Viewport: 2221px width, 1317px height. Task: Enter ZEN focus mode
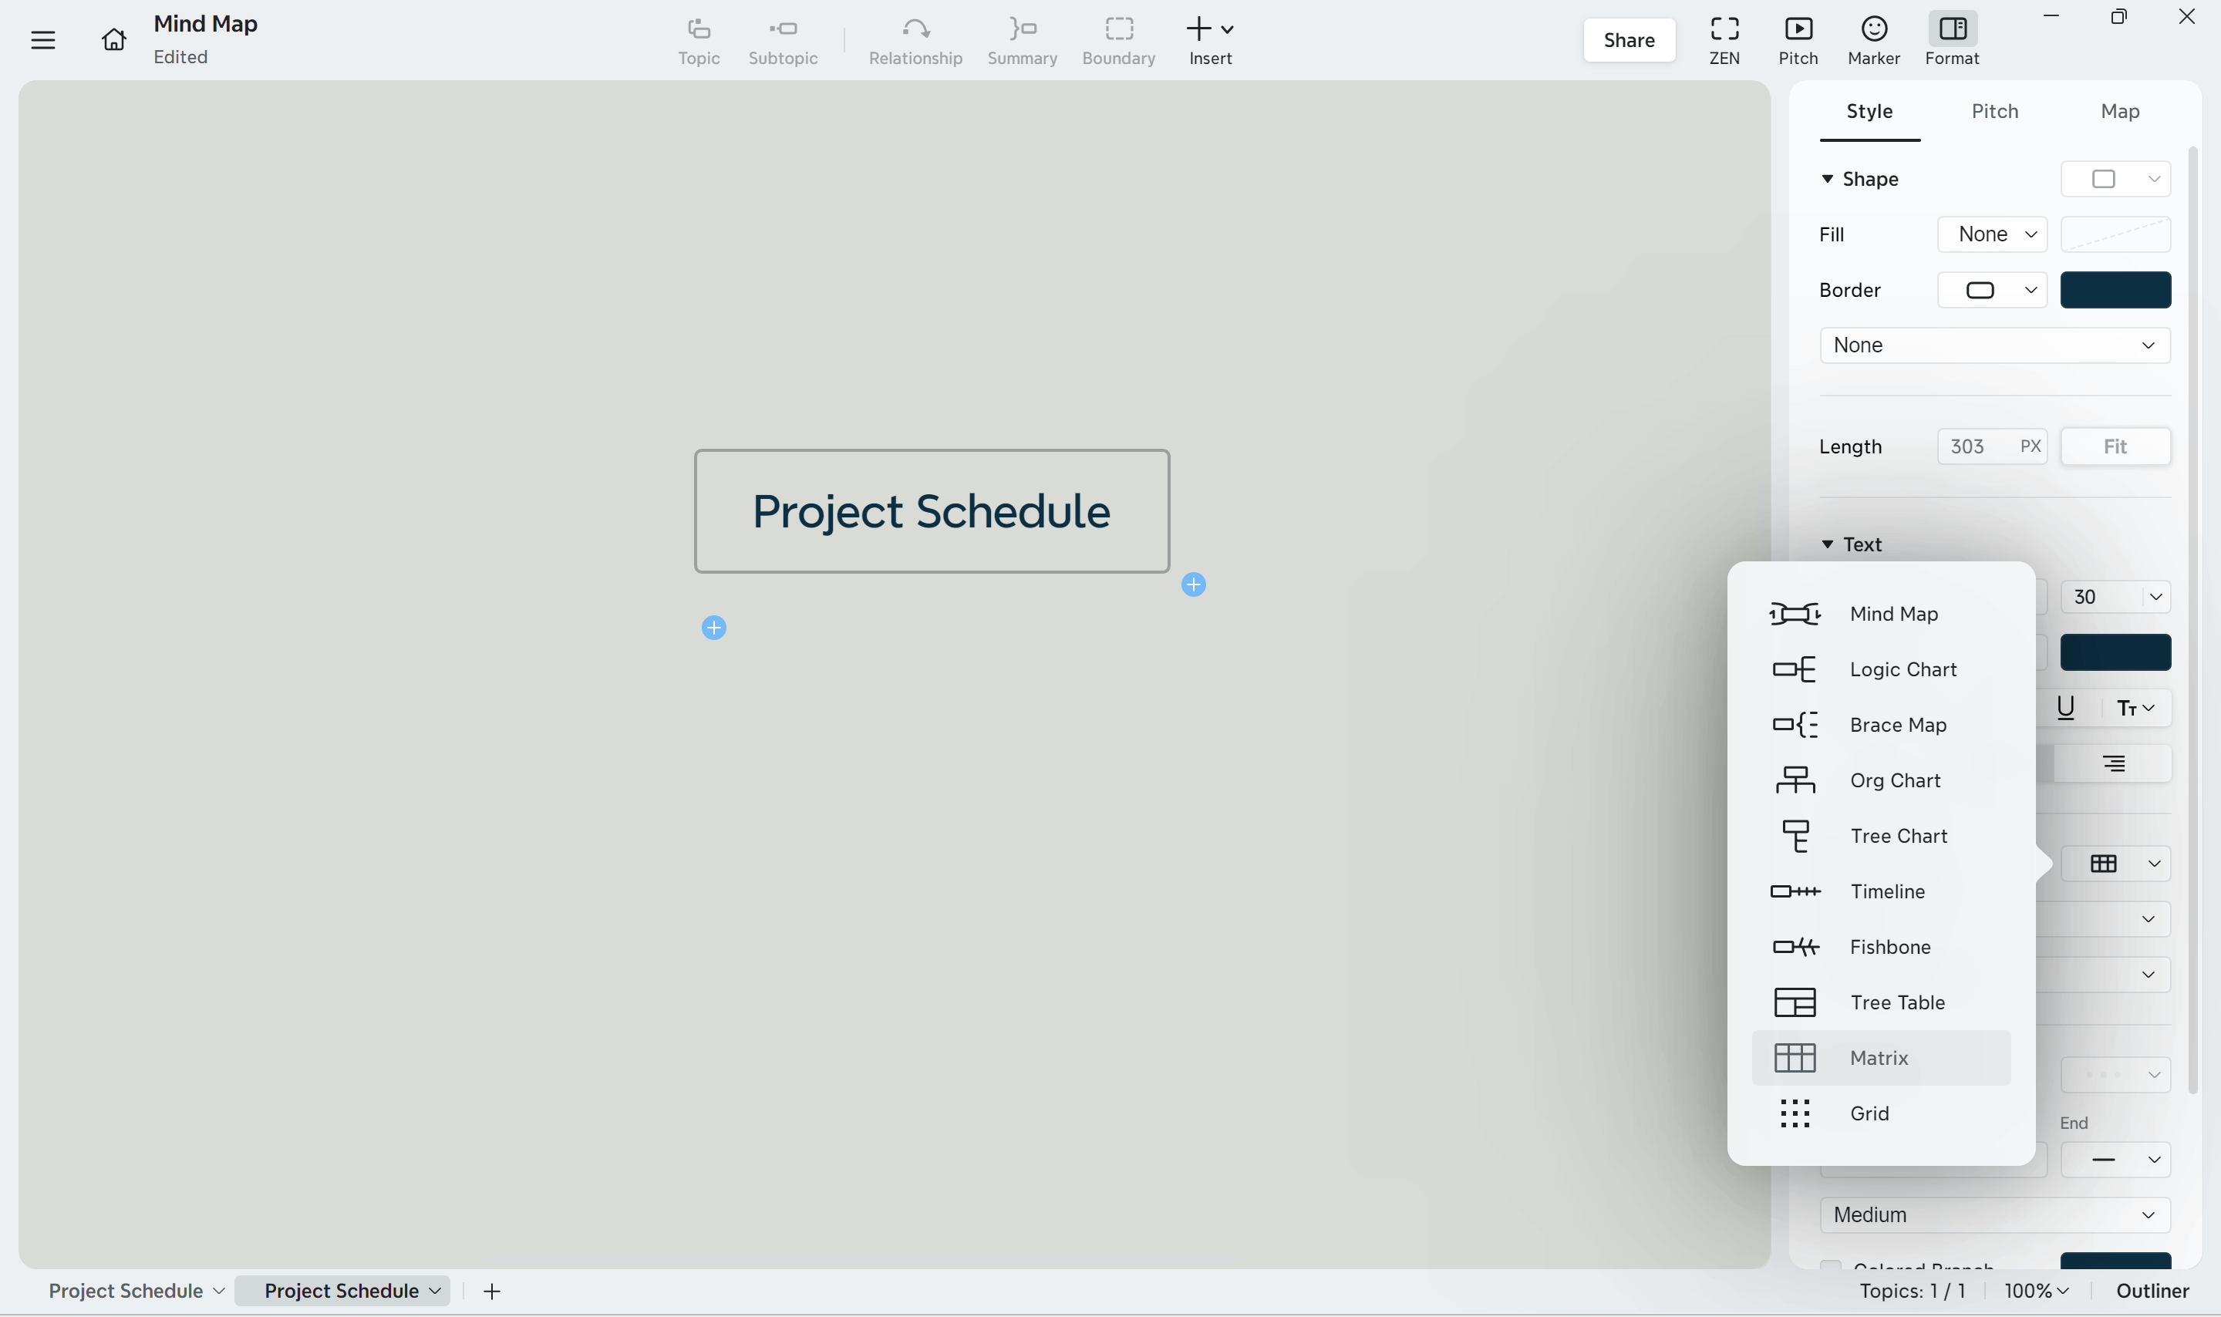(x=1724, y=39)
